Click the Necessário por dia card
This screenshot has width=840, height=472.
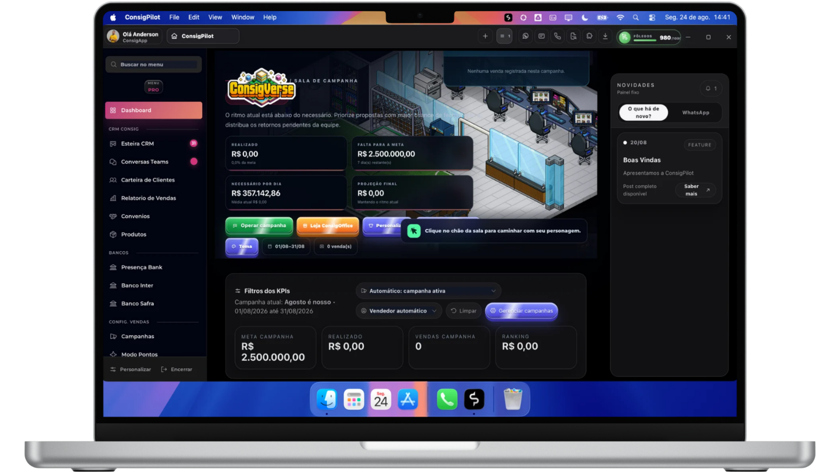coord(286,192)
